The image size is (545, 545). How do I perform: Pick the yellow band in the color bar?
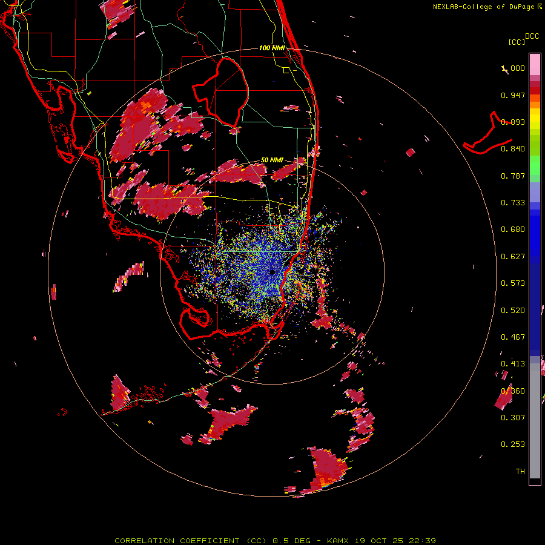[535, 119]
